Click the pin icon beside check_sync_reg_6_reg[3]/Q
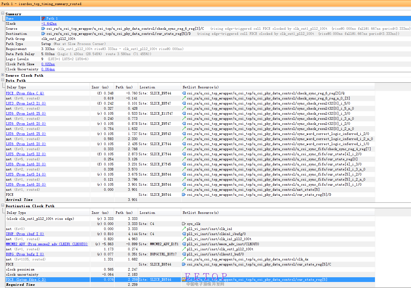Image resolution: width=411 pixels, height=288 pixels. (184, 93)
